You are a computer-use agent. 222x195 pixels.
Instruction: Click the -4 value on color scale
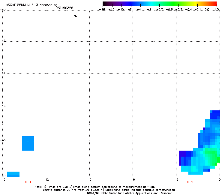(x=139, y=10)
